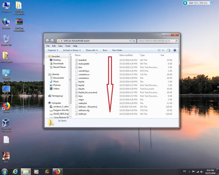Select the Firefox desktop shortcut
The width and height of the screenshot is (219, 175).
6,108
